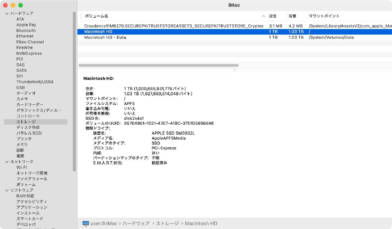Open the 電源 information panel
The width and height of the screenshot is (392, 229).
[20, 156]
